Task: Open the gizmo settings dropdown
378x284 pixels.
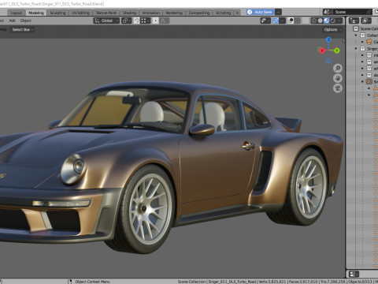Action: (283, 21)
